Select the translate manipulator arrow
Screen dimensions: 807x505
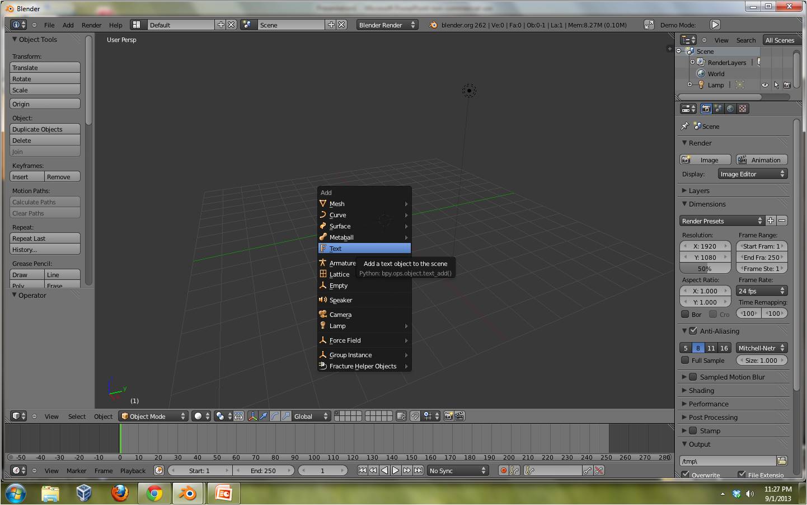[264, 416]
